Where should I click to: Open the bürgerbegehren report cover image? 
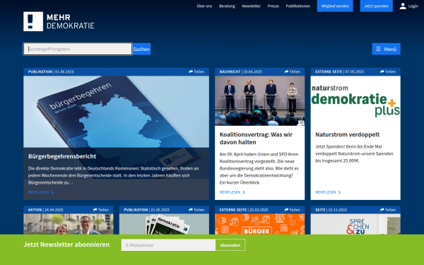[117, 112]
